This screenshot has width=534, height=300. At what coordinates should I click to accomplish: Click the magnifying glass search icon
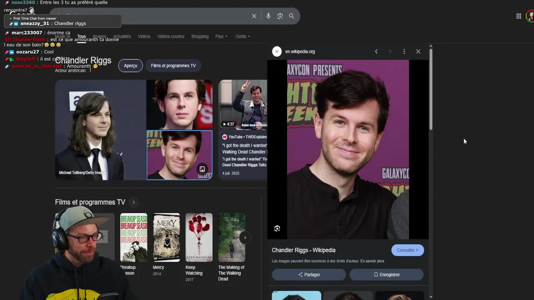292,16
